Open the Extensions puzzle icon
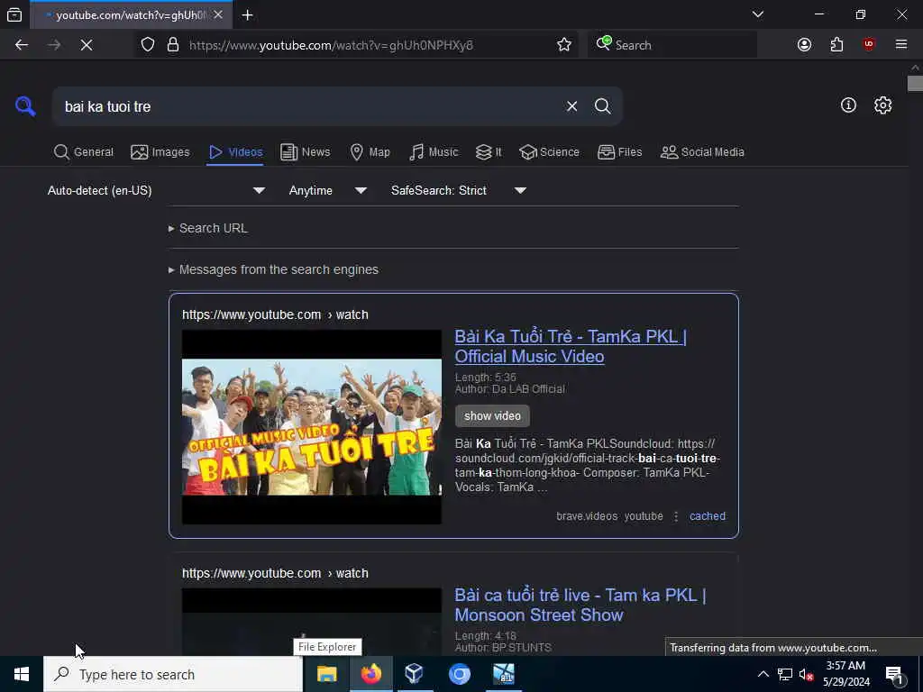This screenshot has height=692, width=923. tap(836, 45)
